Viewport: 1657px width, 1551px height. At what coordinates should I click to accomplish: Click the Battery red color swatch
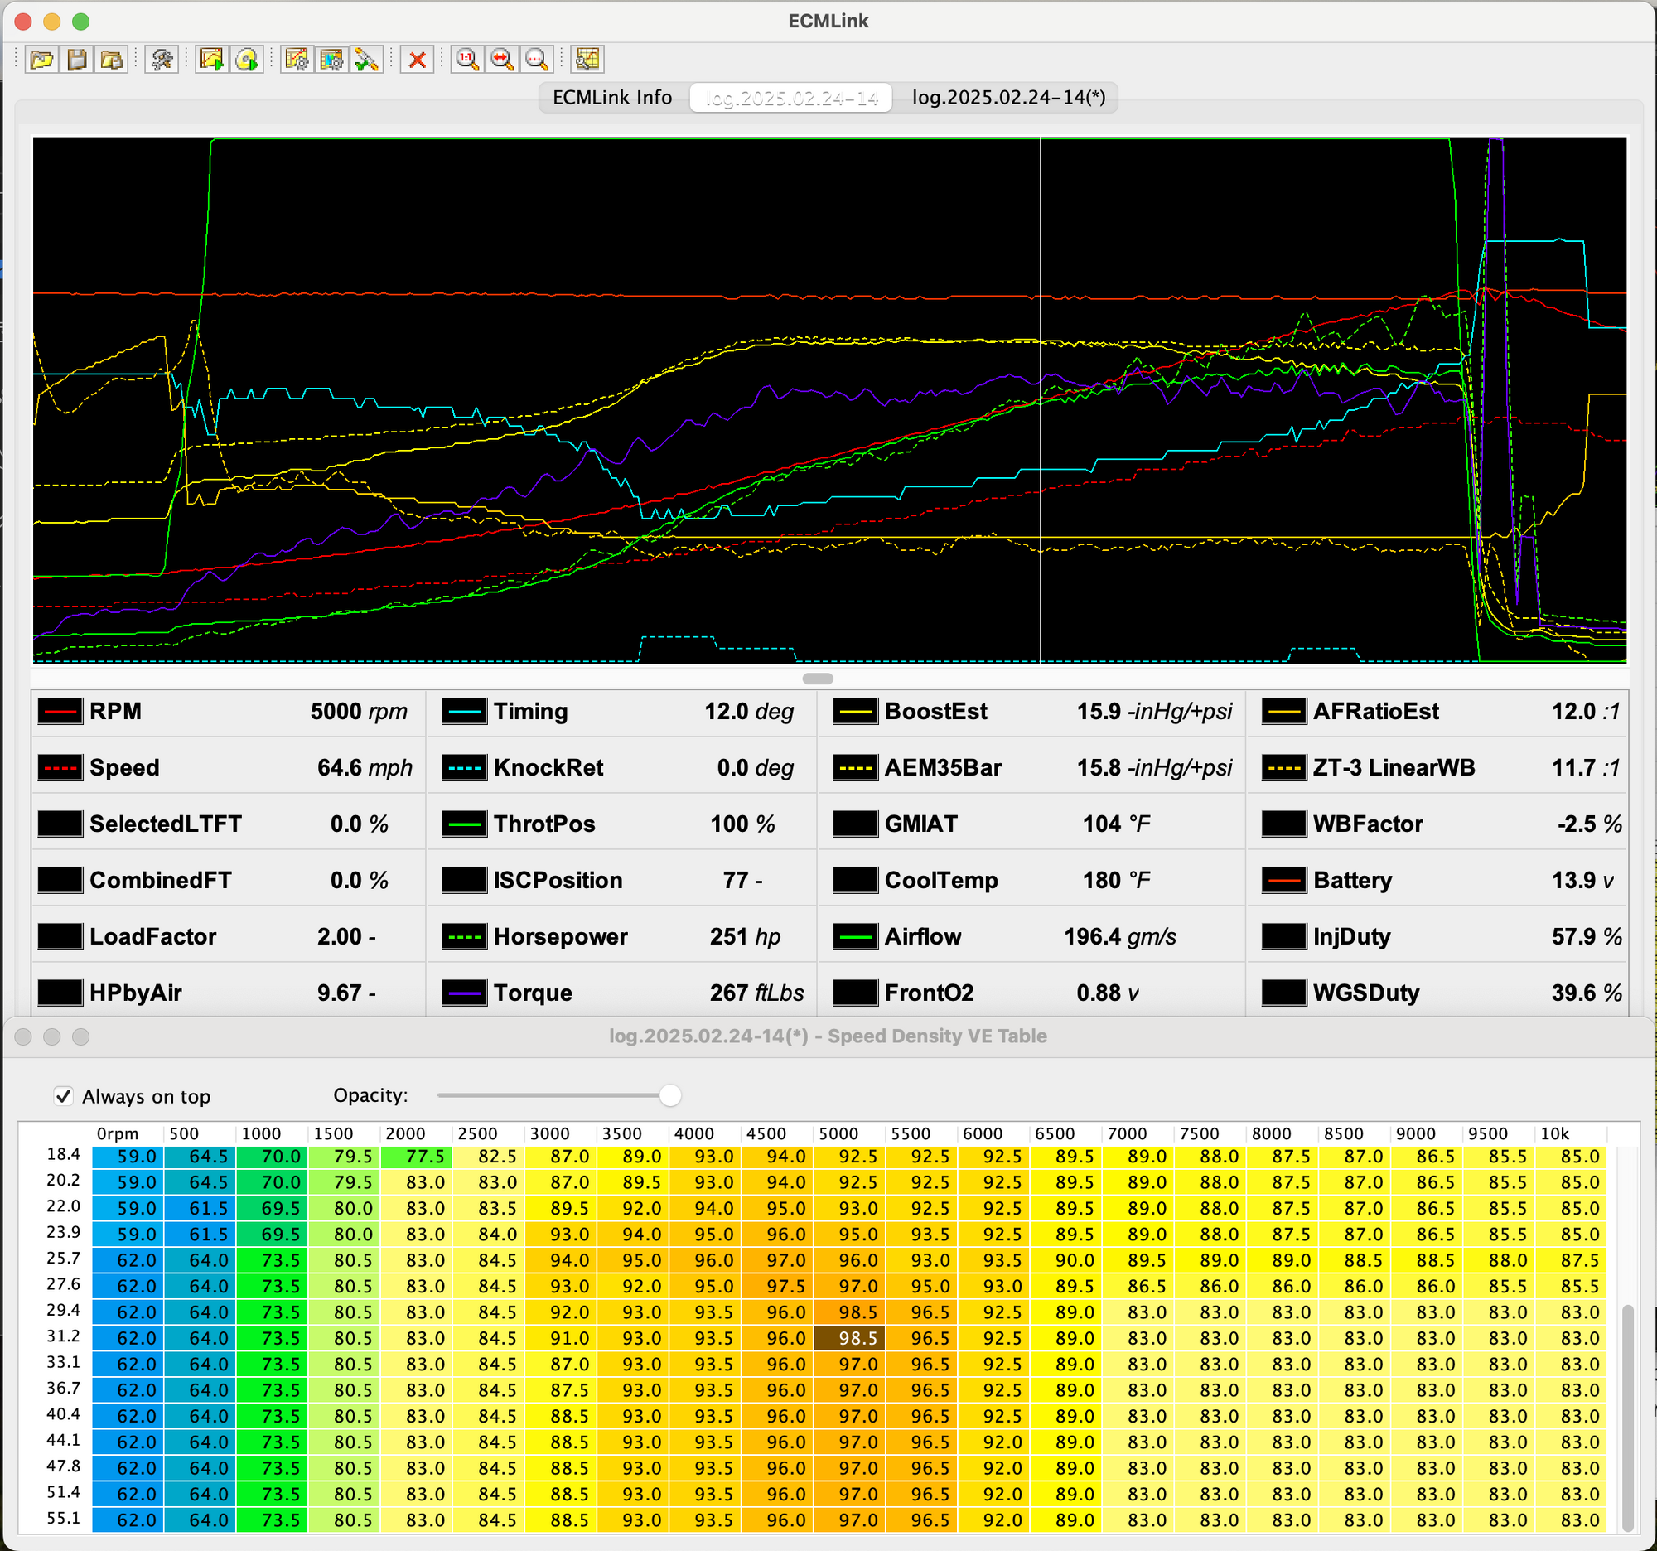coord(1283,880)
